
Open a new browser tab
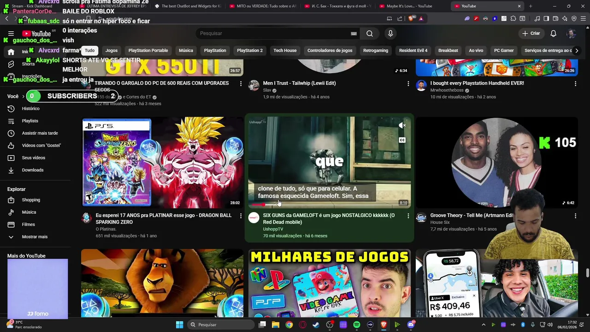531,6
